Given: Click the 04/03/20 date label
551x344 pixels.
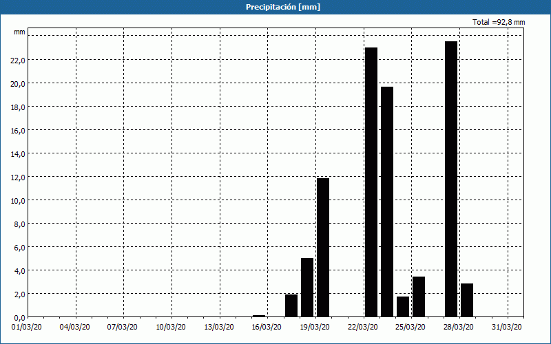Looking at the screenshot, I should pyautogui.click(x=75, y=327).
